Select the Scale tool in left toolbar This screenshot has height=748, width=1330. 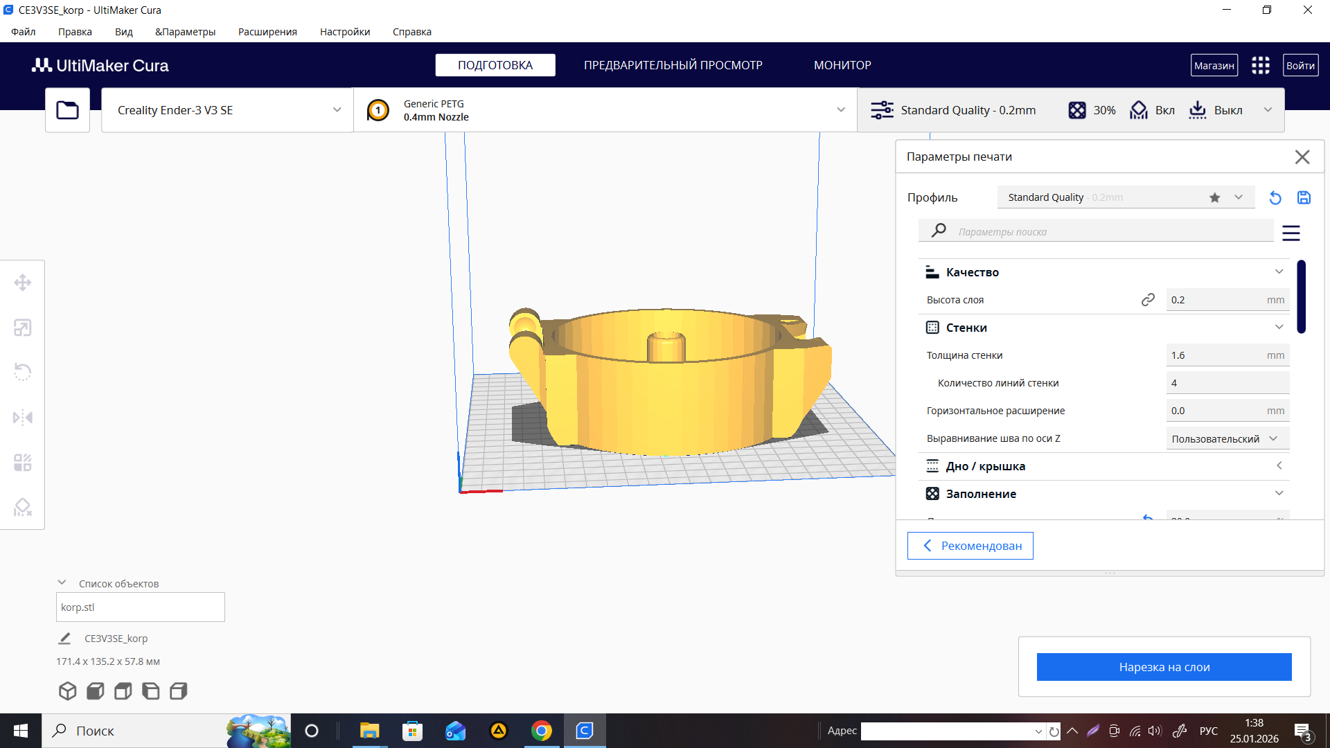pos(23,328)
